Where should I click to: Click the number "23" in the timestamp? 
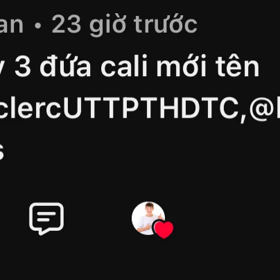click(x=66, y=24)
